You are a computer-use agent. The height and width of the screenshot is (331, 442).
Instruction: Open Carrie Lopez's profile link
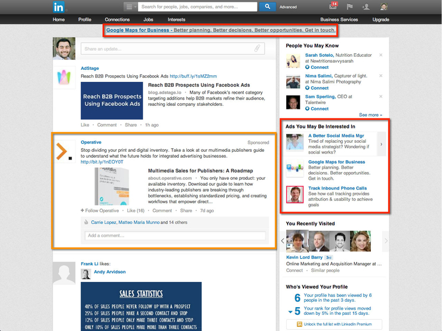pos(103,222)
